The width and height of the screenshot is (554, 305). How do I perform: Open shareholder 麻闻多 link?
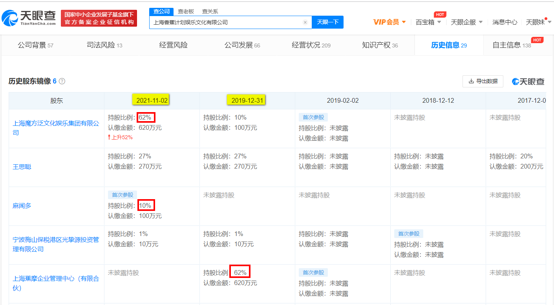pyautogui.click(x=22, y=206)
